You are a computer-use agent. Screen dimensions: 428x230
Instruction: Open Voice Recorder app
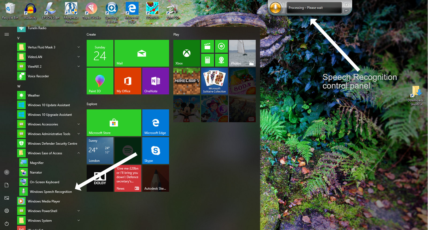(49, 76)
